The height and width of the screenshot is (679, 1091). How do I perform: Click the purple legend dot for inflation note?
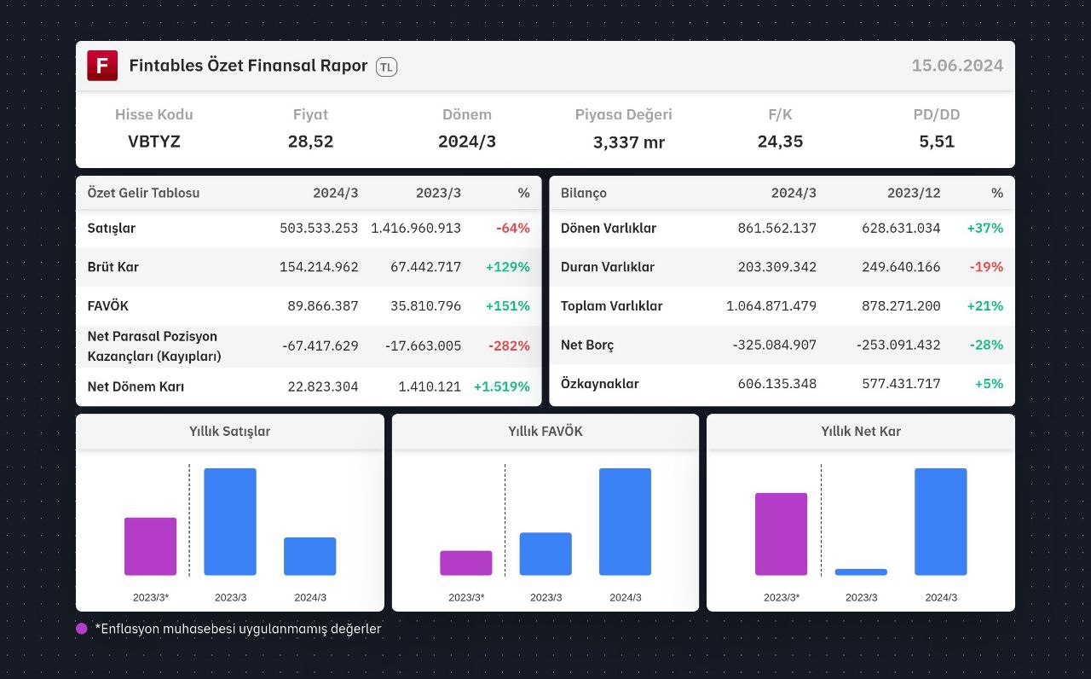coord(82,629)
